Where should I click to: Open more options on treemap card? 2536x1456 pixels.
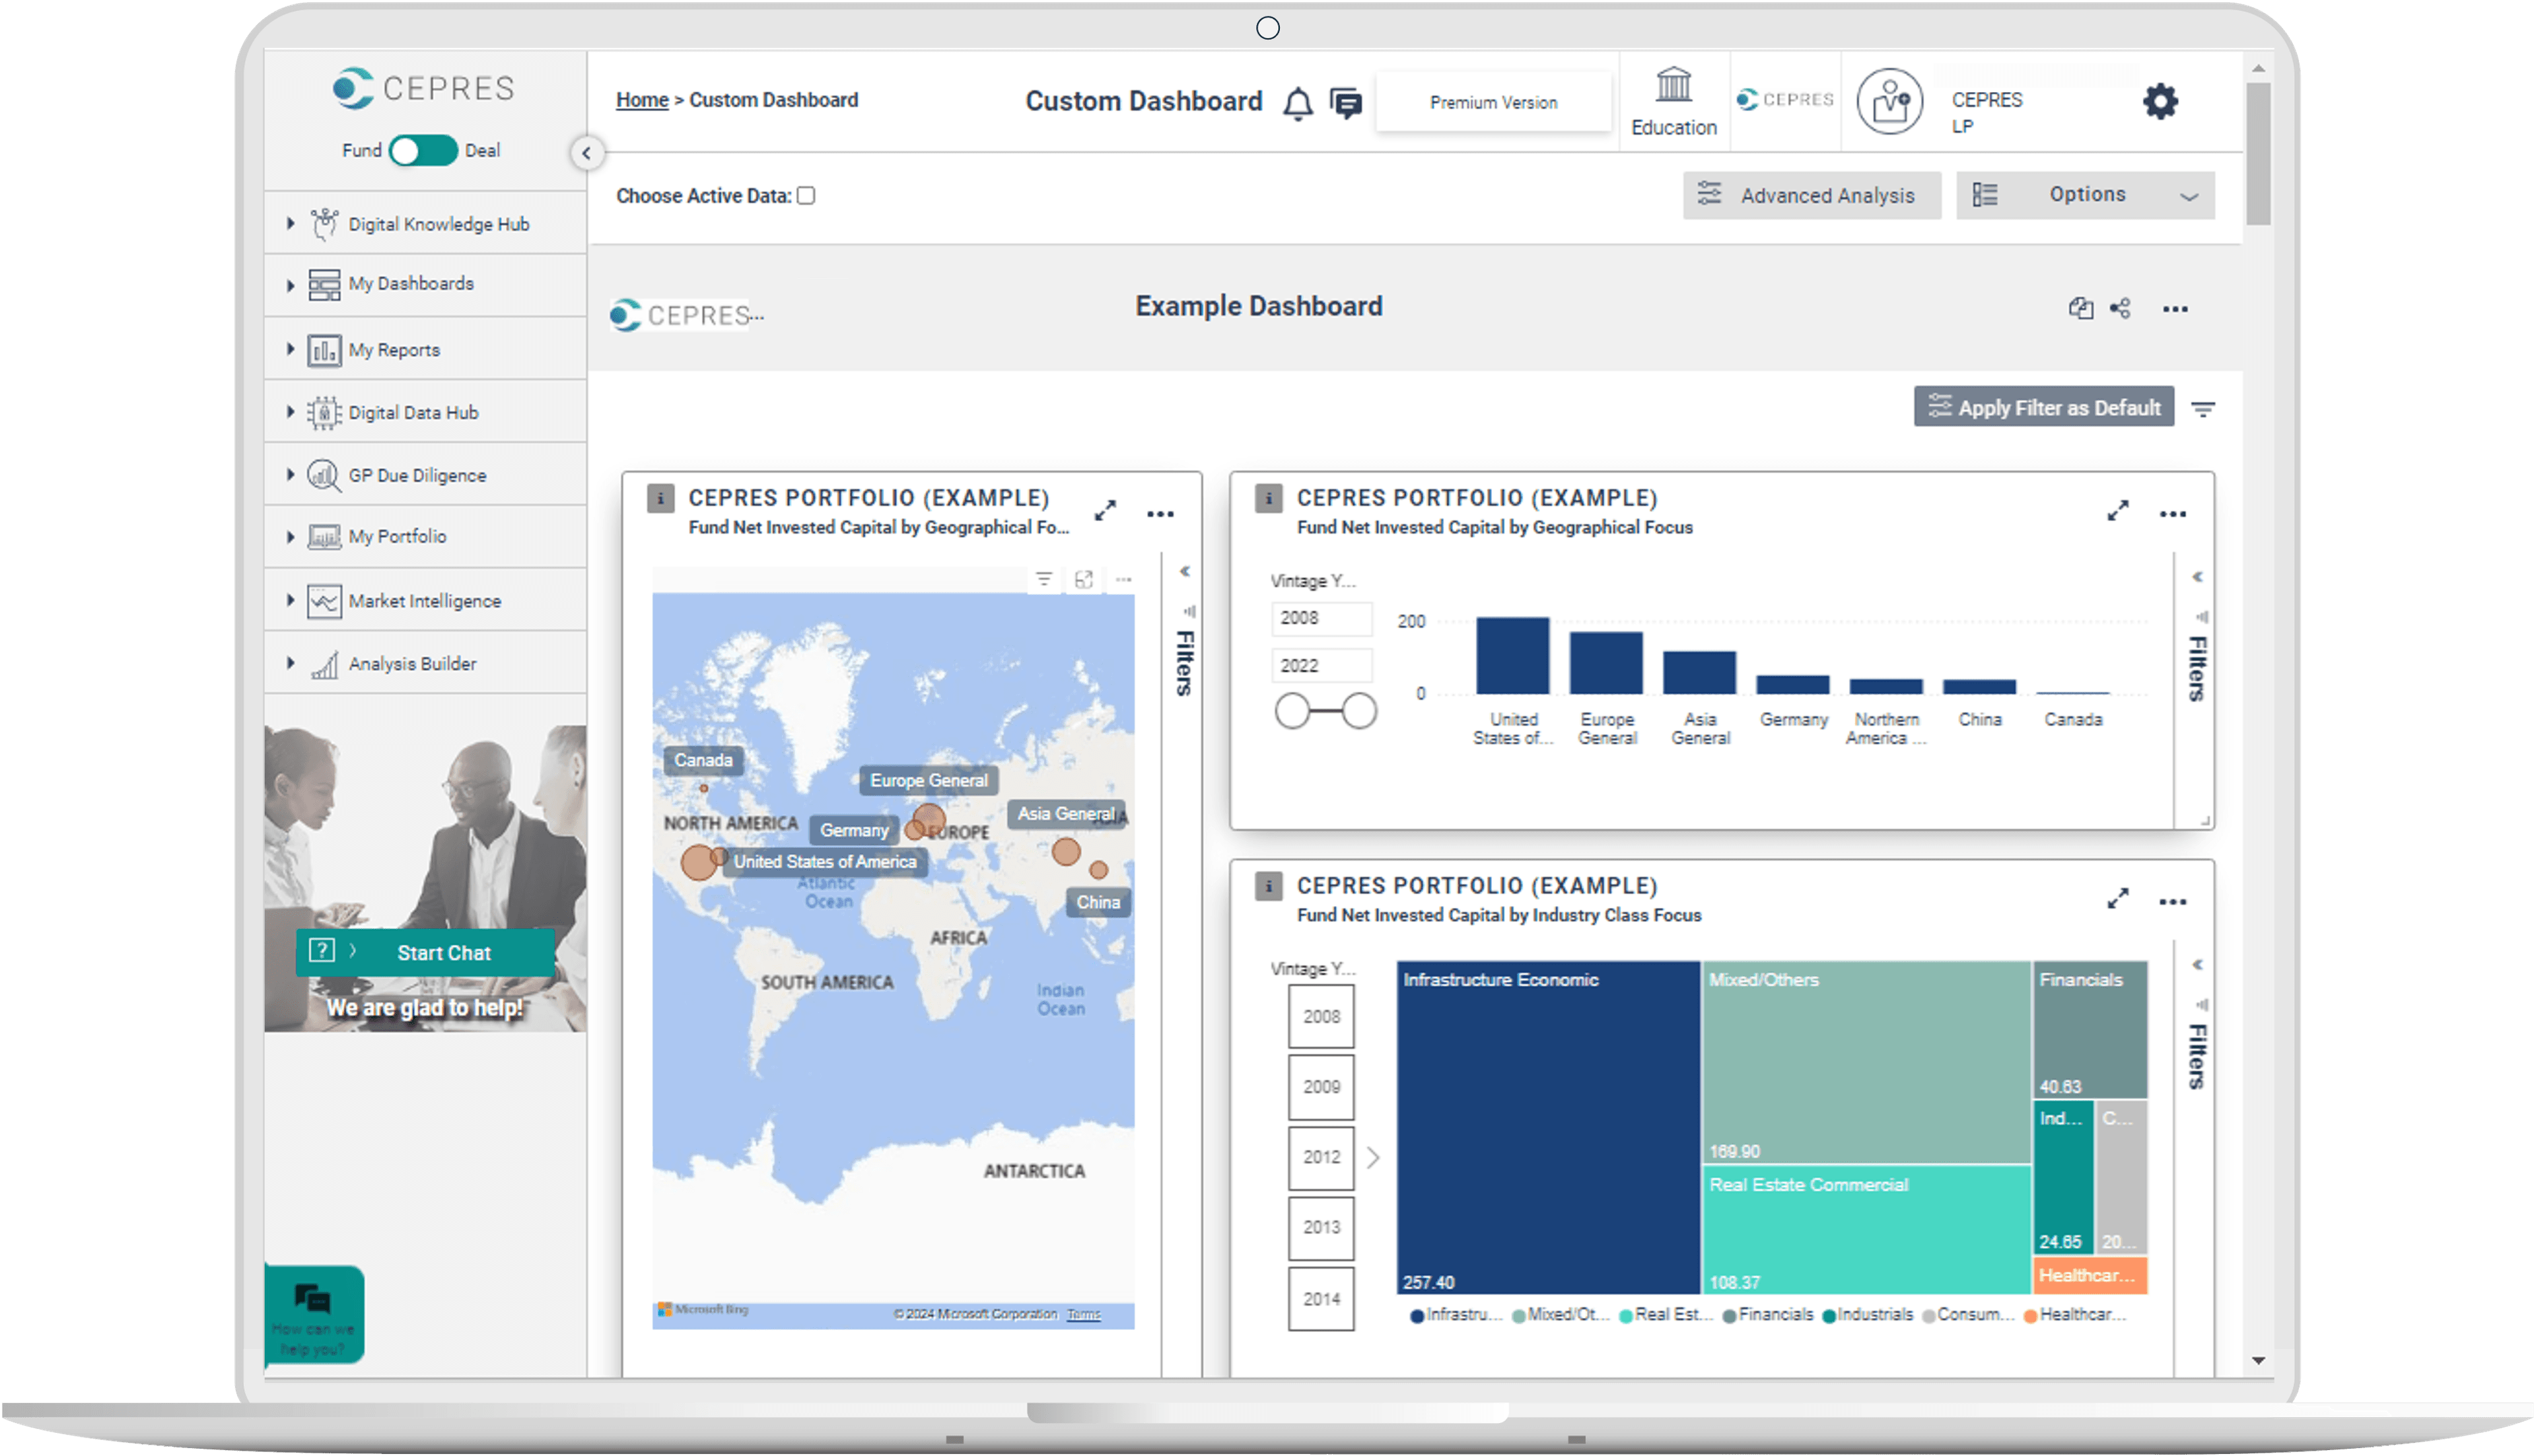pyautogui.click(x=2172, y=902)
